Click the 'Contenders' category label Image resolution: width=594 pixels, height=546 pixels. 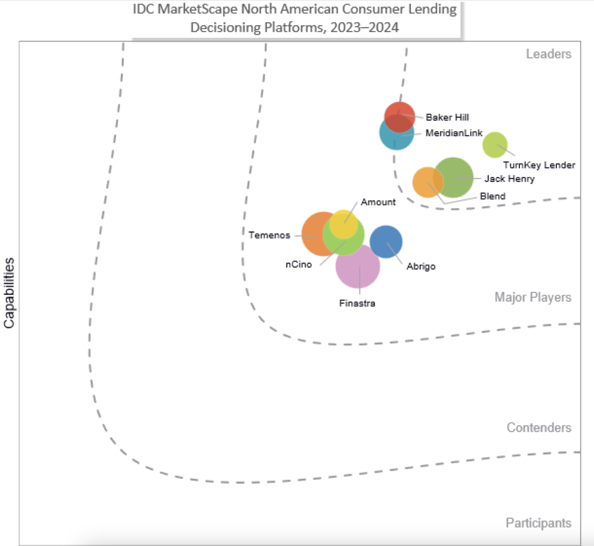click(x=539, y=427)
